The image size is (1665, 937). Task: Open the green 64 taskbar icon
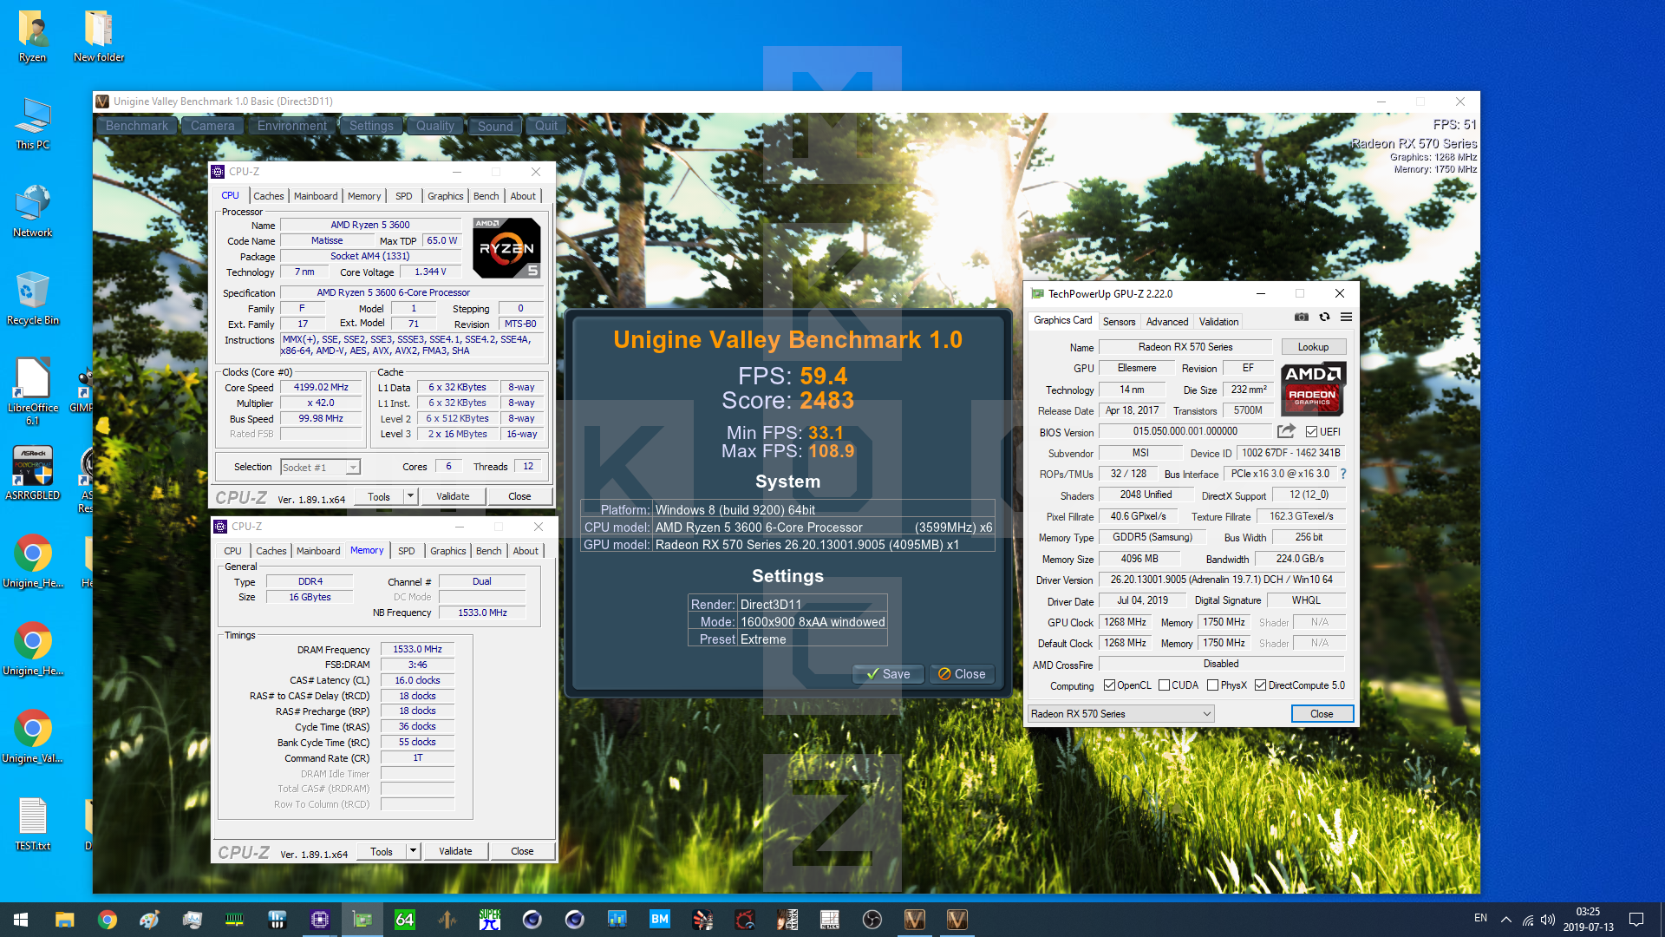[405, 920]
